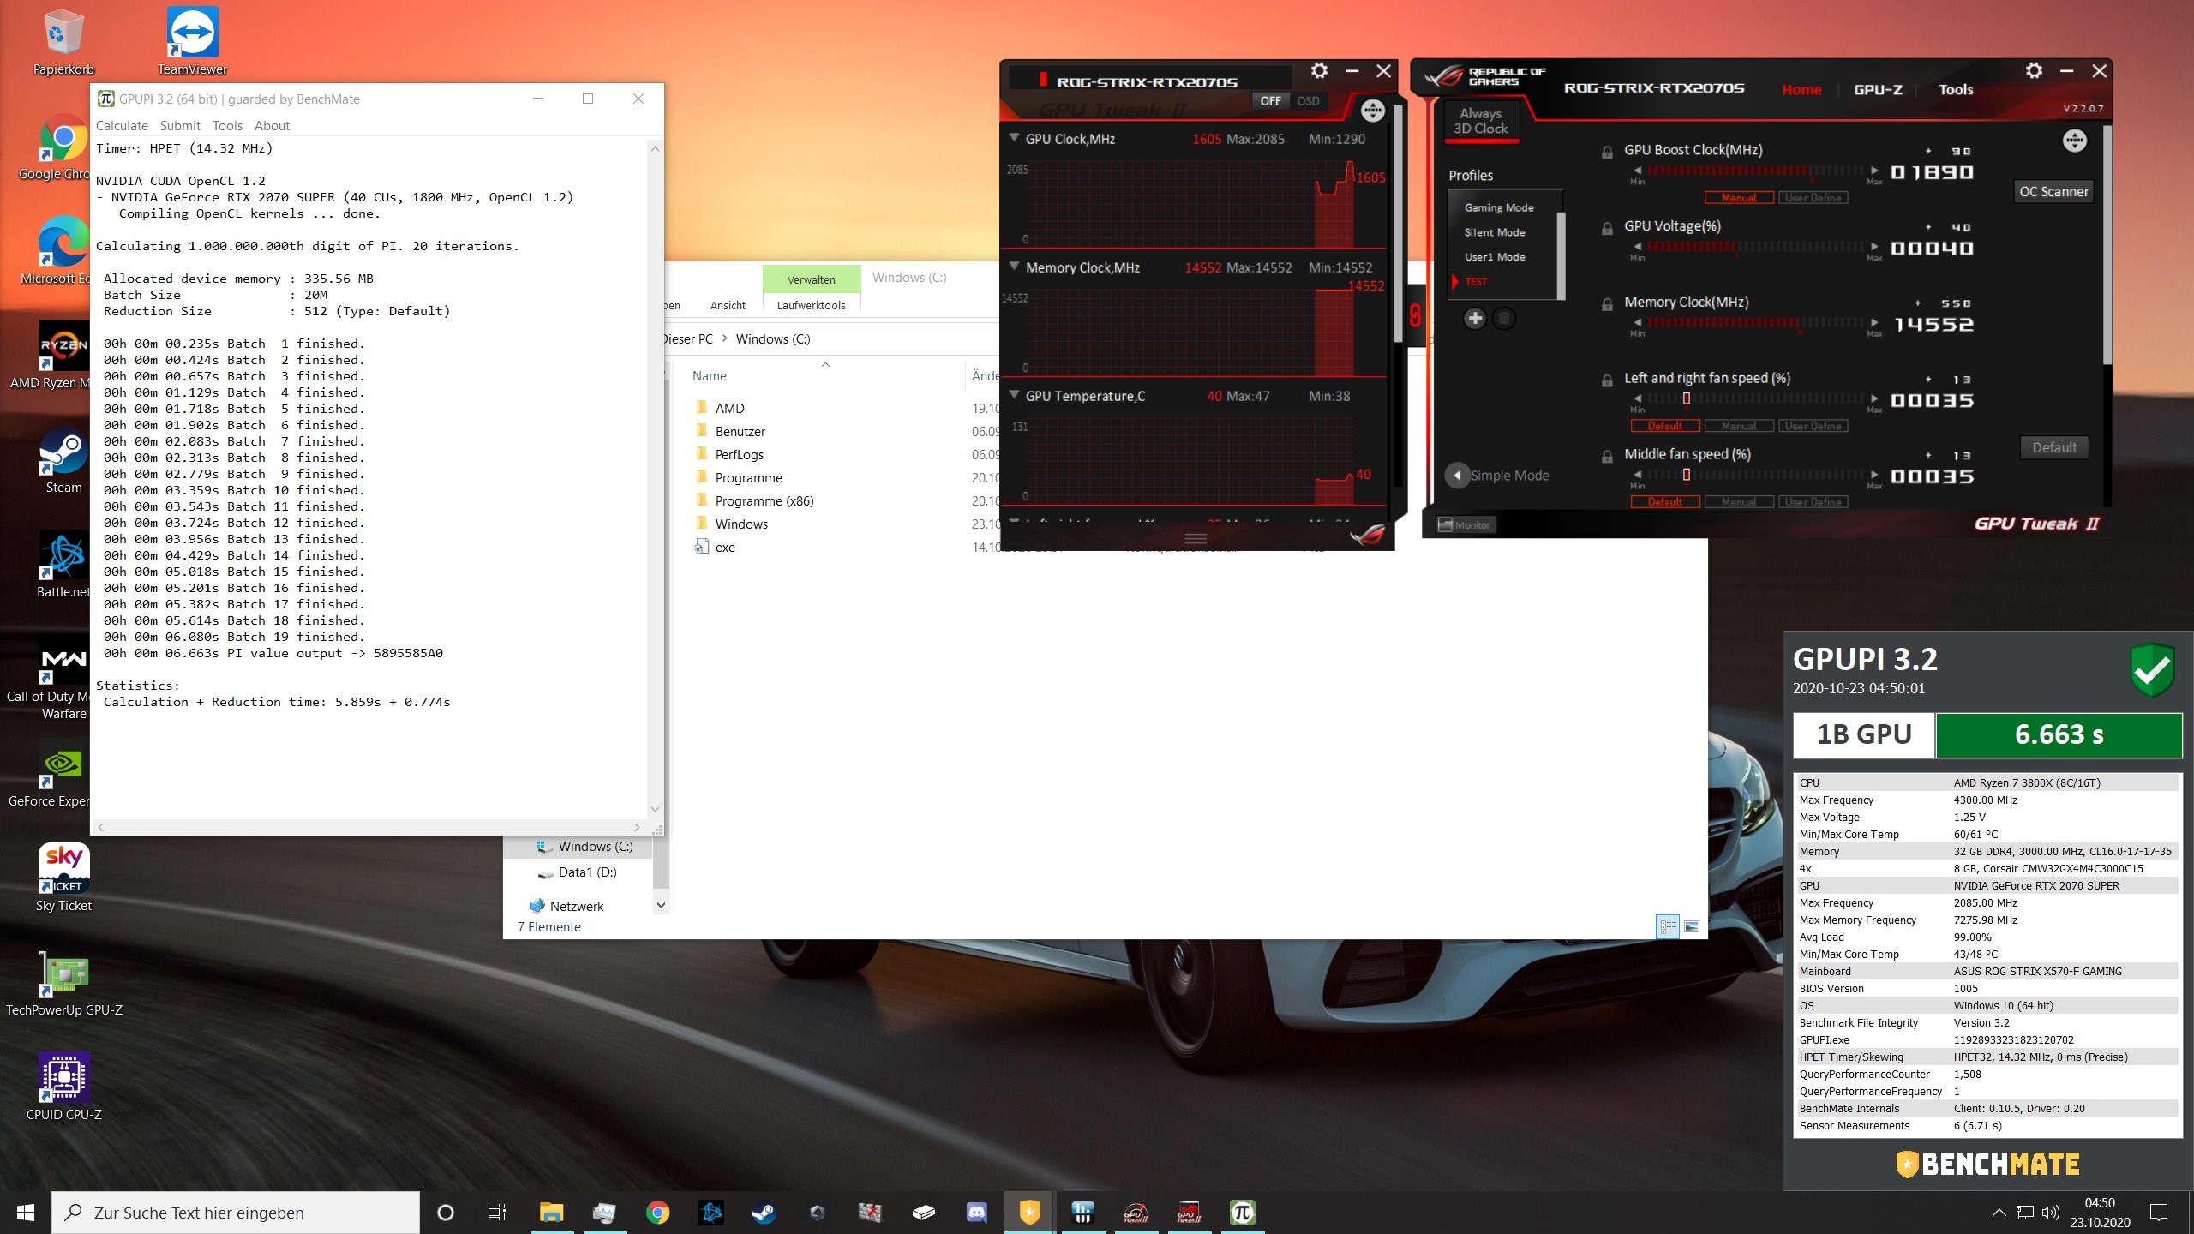Collapse the GPU Temperature,C graph
The width and height of the screenshot is (2194, 1234).
point(1014,395)
